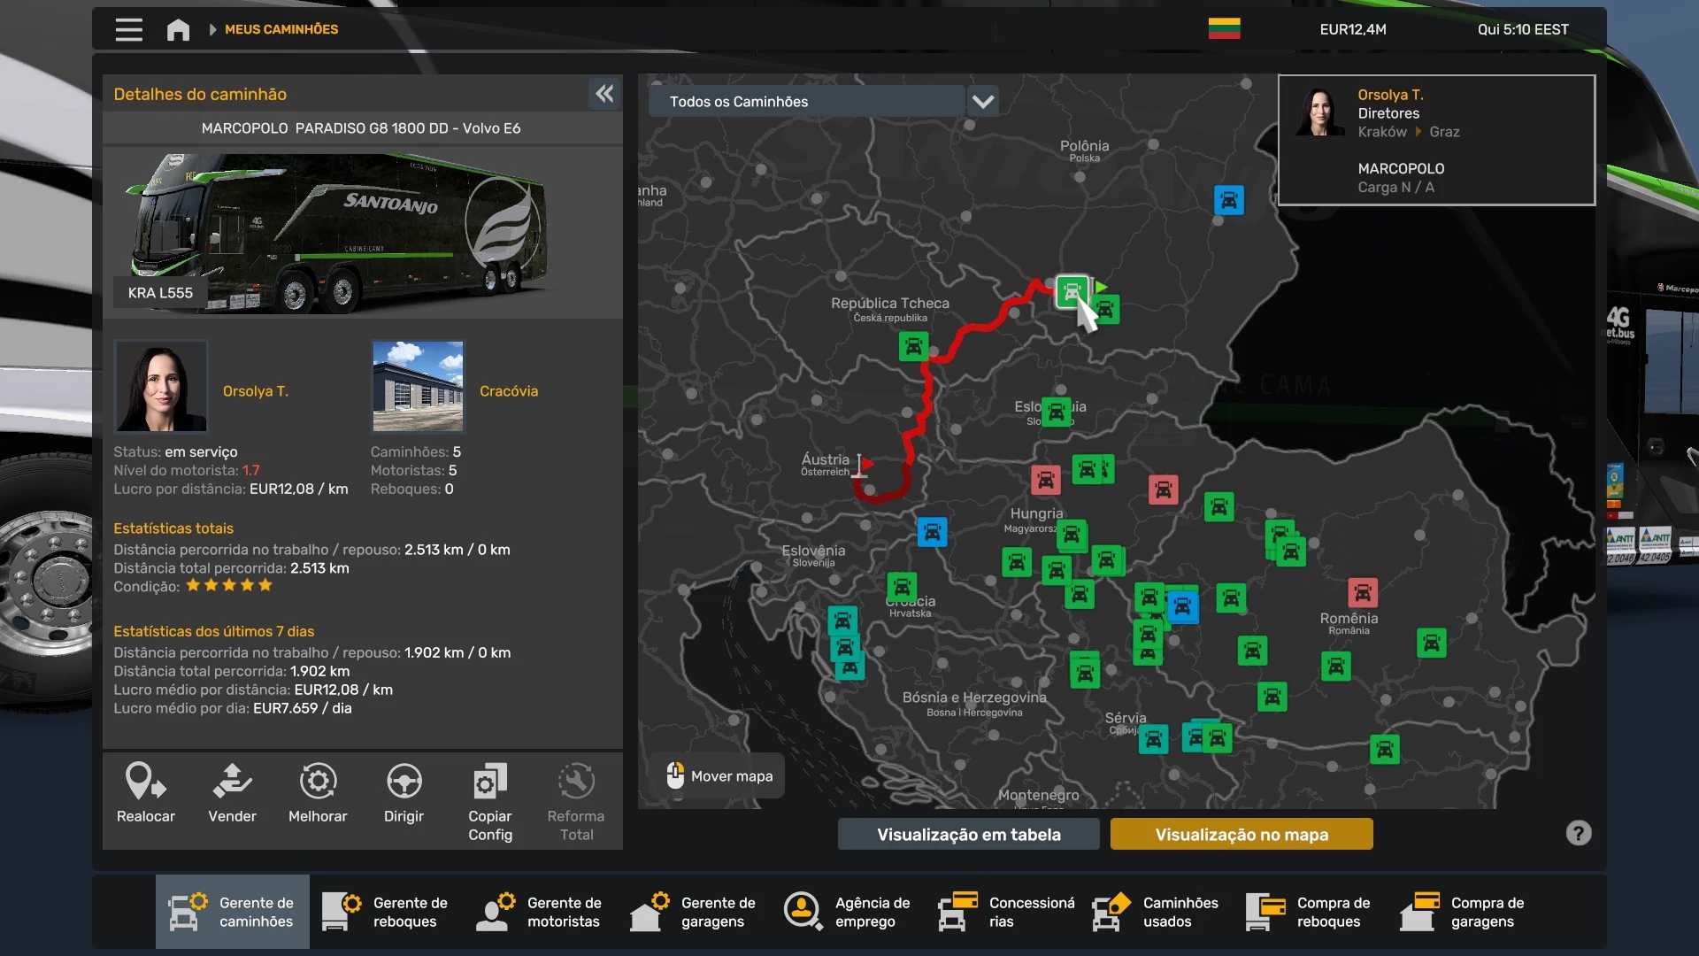Viewport: 1699px width, 956px height.
Task: Switch to Visualização no mapa
Action: [1241, 834]
